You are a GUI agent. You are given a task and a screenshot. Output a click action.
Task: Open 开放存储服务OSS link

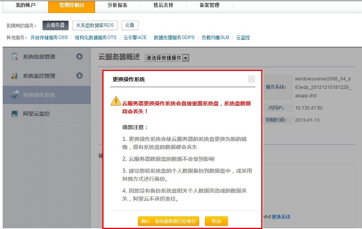49,38
